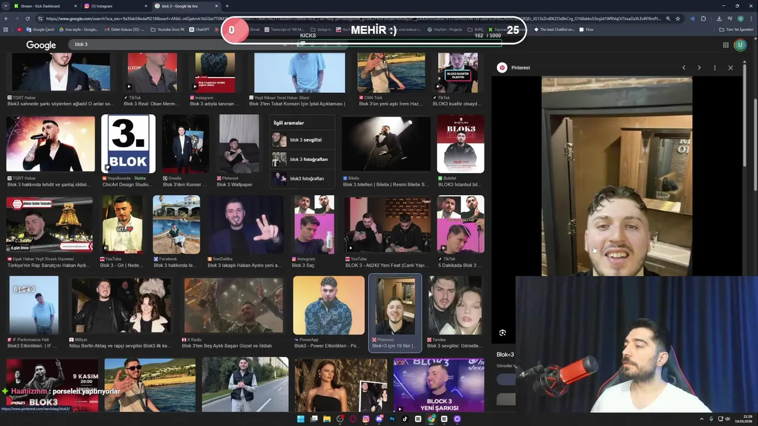Open TGRT Haber tehdit ve şantaj result
The image size is (758, 426).
(x=50, y=144)
